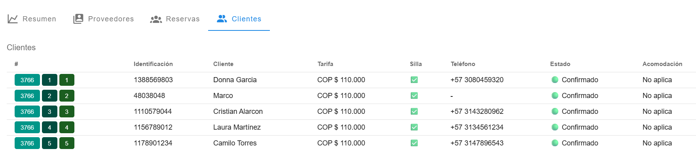Click the Cristian Alarcon client name
The width and height of the screenshot is (696, 151).
pyautogui.click(x=238, y=111)
